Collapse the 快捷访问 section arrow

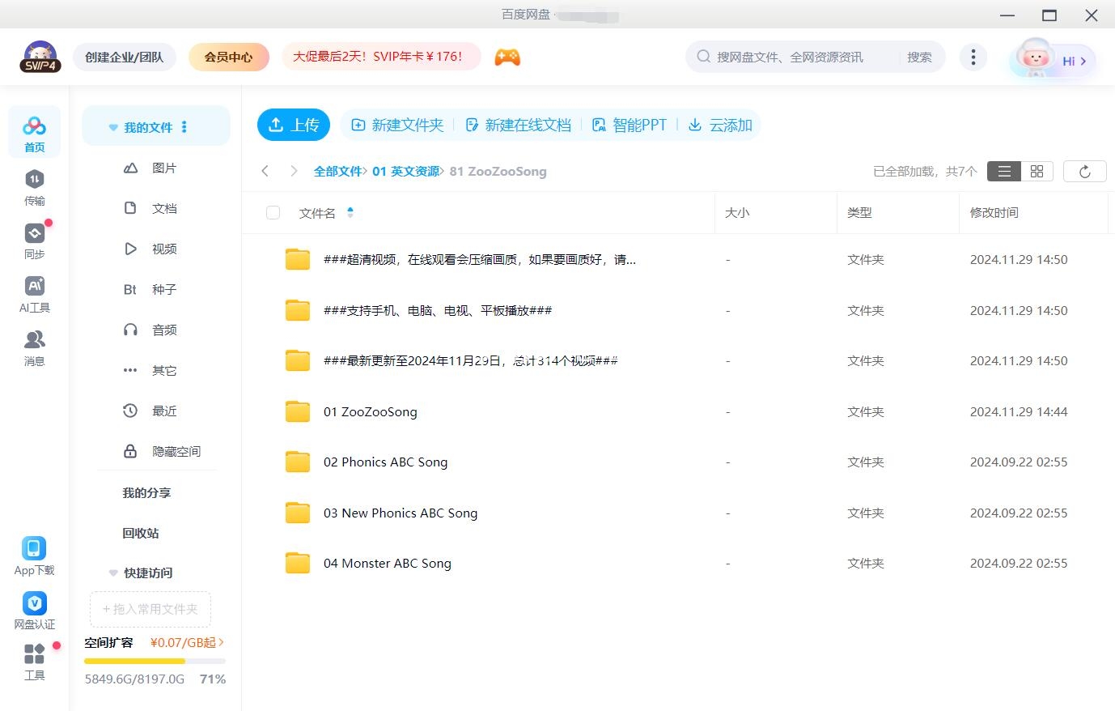(113, 573)
